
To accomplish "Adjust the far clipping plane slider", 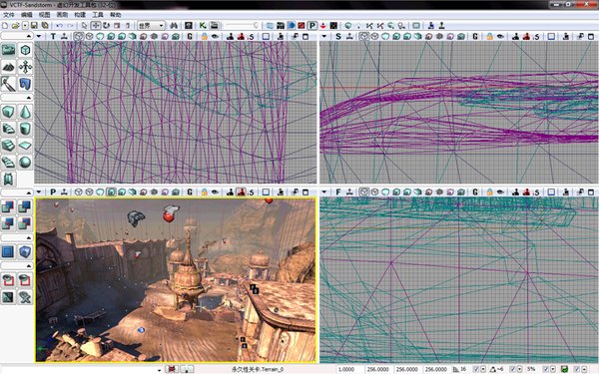I will pos(242,26).
